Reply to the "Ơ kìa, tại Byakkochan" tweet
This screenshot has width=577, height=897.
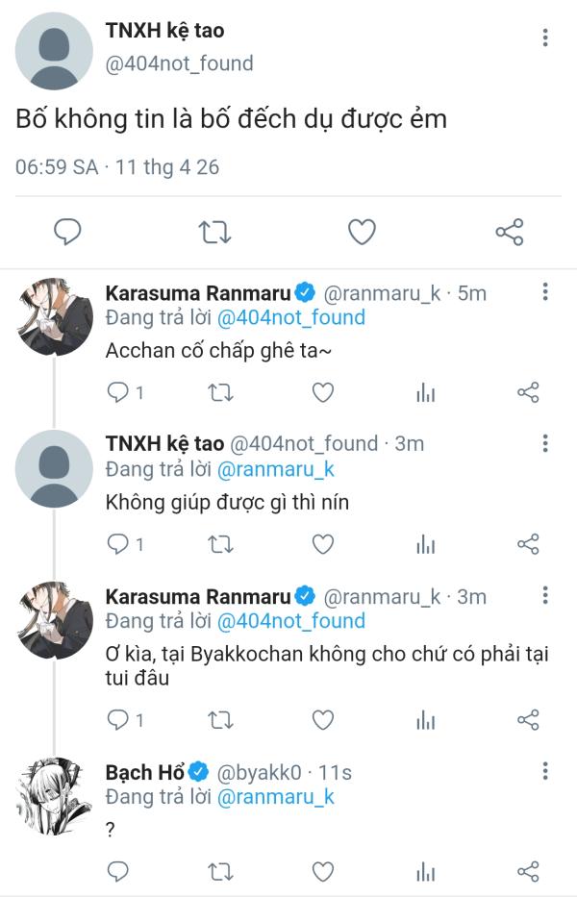click(118, 719)
